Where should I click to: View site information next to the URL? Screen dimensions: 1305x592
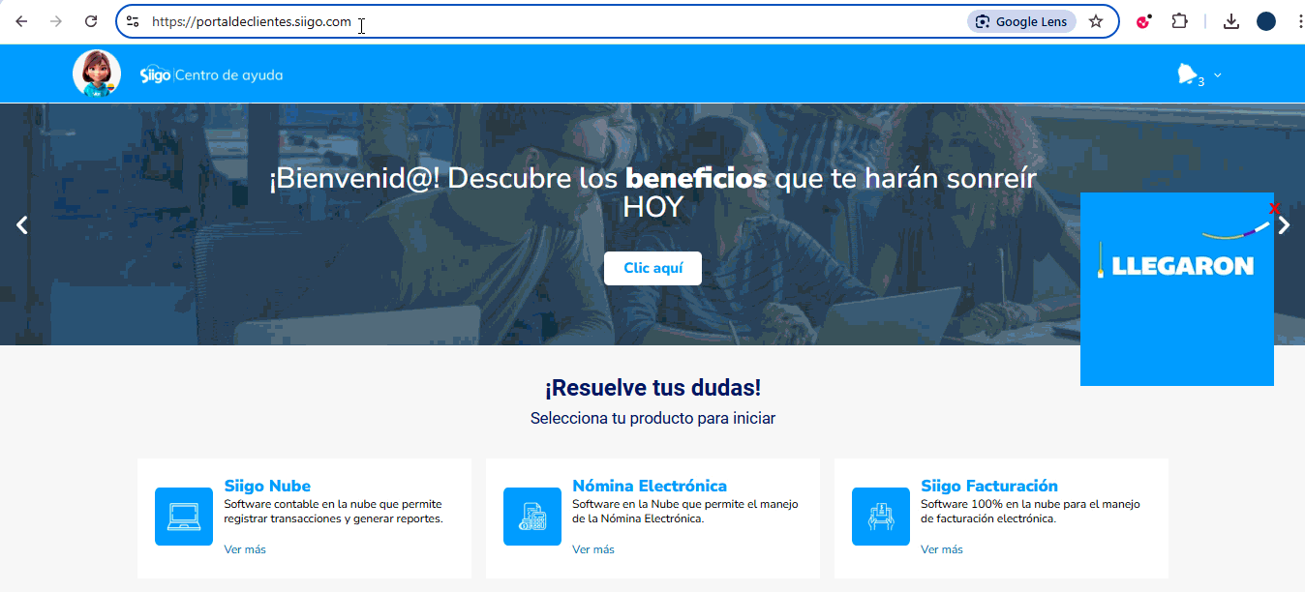(134, 21)
